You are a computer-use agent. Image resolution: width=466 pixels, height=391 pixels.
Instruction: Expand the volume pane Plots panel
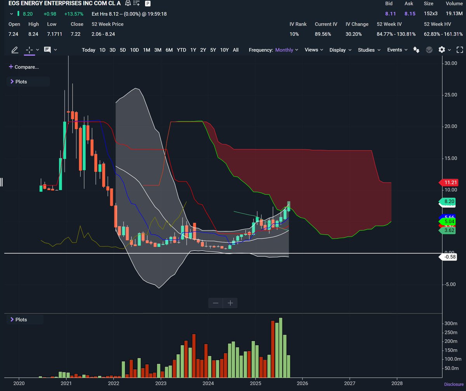tap(25, 320)
